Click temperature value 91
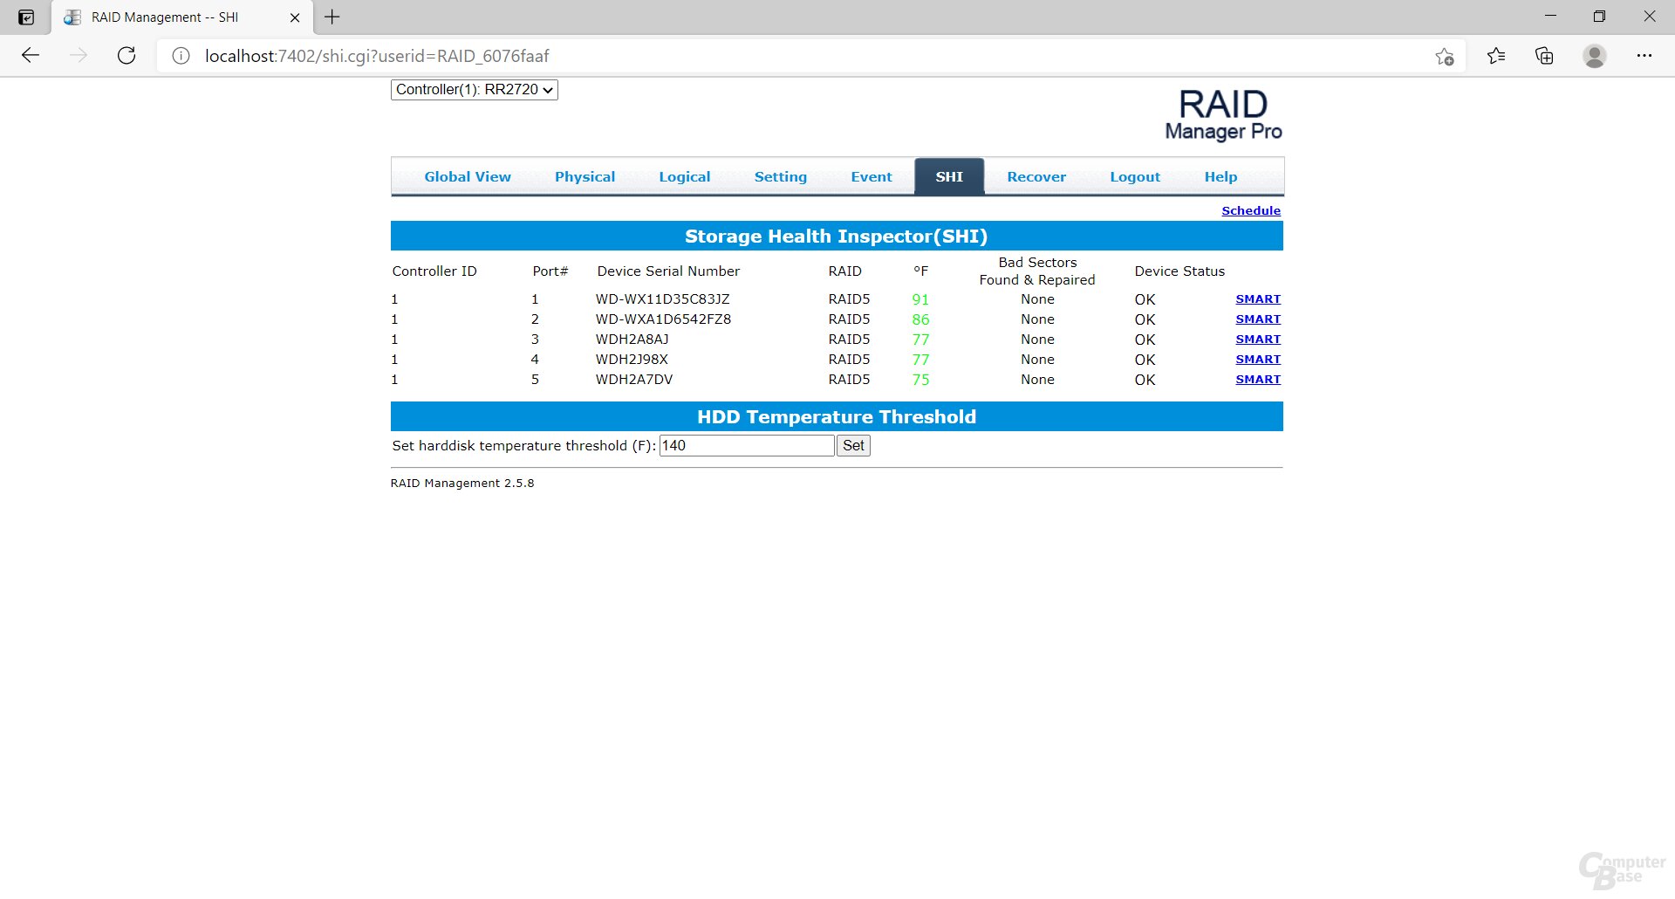Image resolution: width=1675 pixels, height=899 pixels. (x=920, y=299)
